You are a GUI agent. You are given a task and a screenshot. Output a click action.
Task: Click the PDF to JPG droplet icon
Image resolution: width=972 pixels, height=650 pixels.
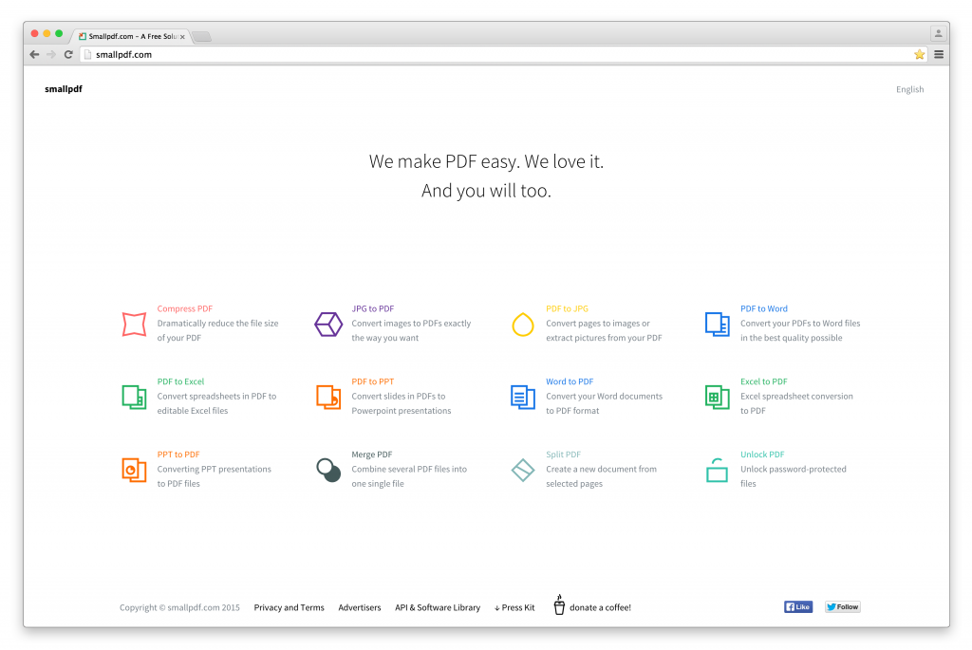pyautogui.click(x=523, y=325)
